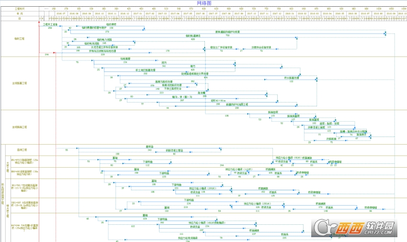This screenshot has height=242, width=407.
Task: Select the 场地清理 activity line
Action: pos(125,60)
